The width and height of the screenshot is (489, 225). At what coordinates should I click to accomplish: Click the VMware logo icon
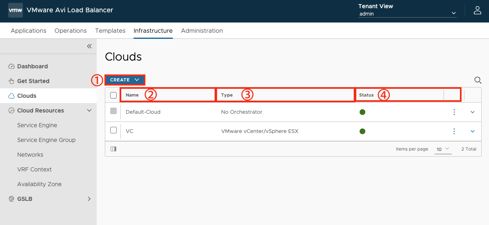15,10
